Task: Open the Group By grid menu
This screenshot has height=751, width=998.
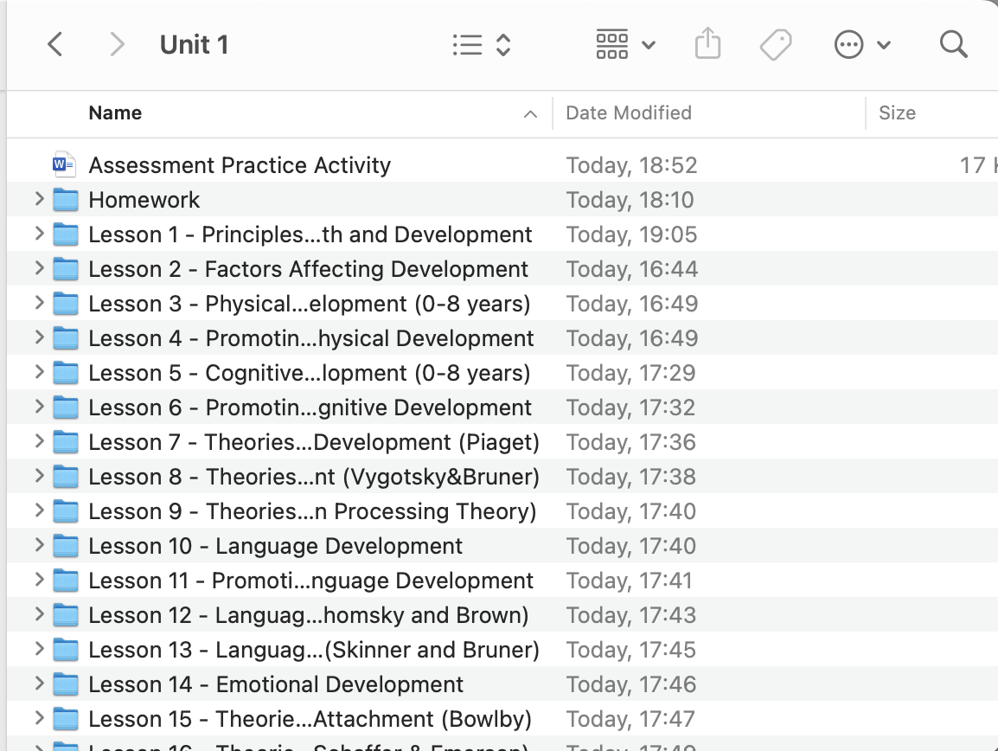Action: (625, 45)
